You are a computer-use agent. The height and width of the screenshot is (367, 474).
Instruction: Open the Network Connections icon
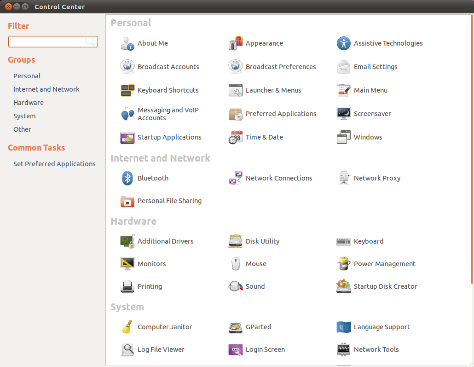pos(236,178)
